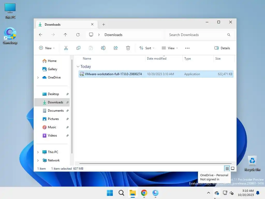Select the Recycle Bin desktop icon
Image resolution: width=265 pixels, height=199 pixels.
pos(252,164)
